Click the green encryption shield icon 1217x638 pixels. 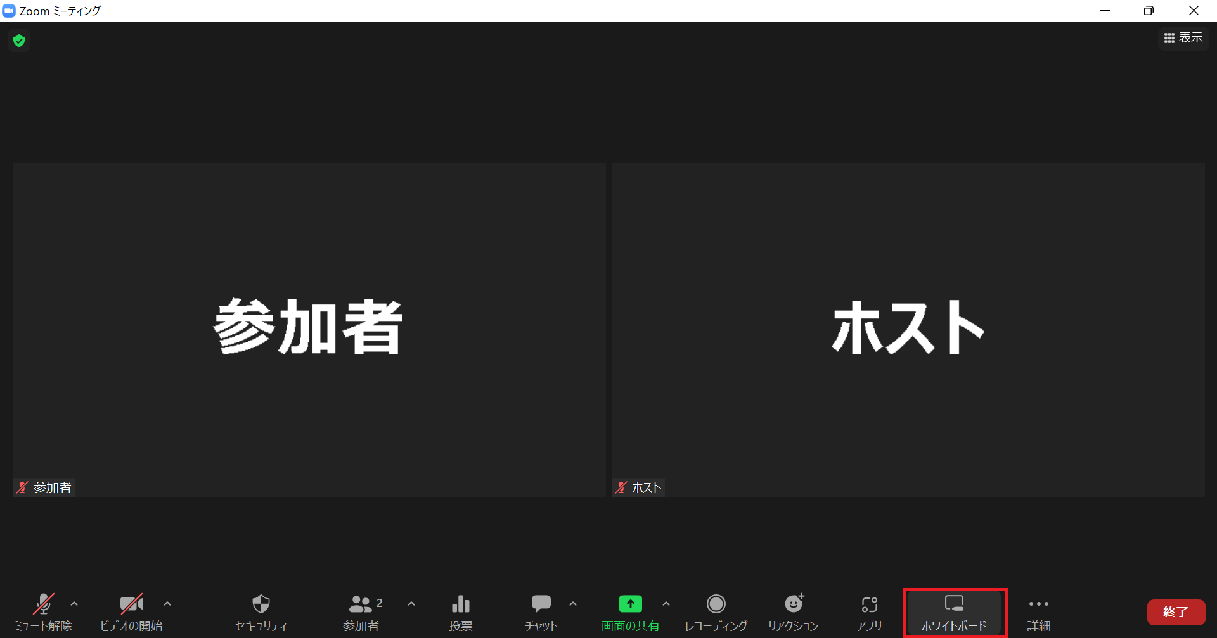click(19, 41)
